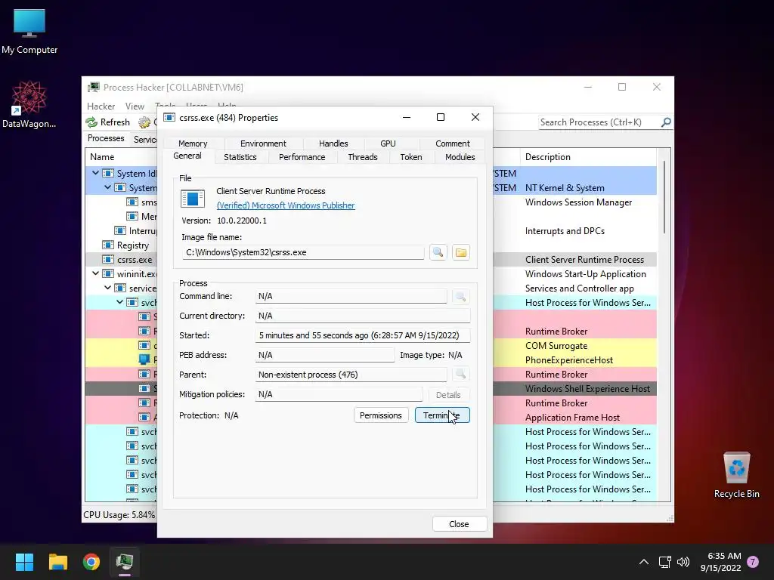Select the COM Surrogate row
Screen dimensions: 774x580
[556, 346]
